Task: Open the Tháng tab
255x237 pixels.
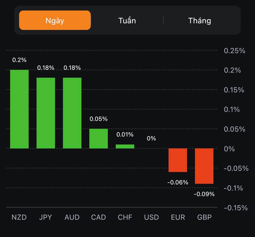Action: pos(199,20)
